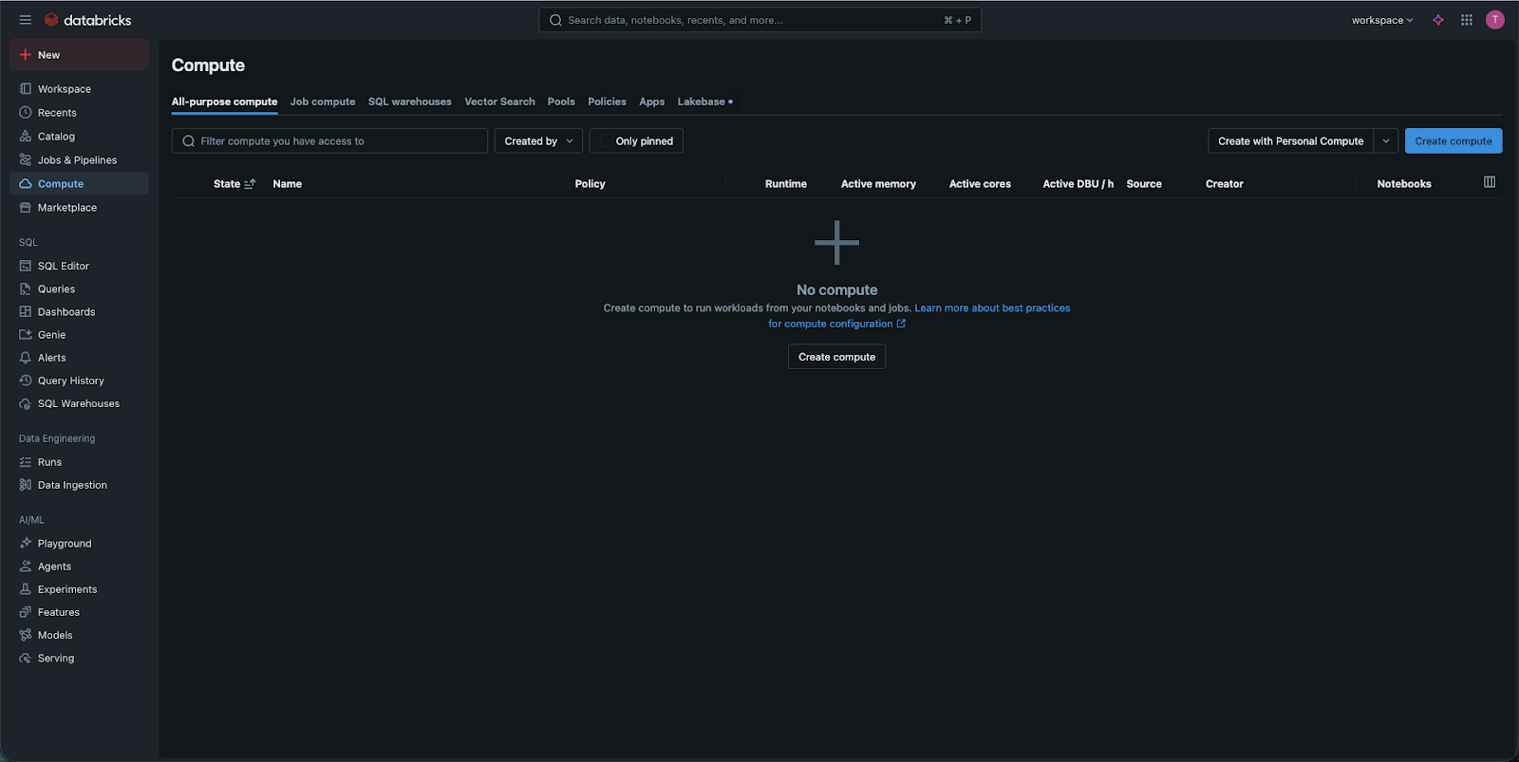1519x762 pixels.
Task: Expand the arrow beside Create with Personal Compute
Action: (x=1386, y=141)
